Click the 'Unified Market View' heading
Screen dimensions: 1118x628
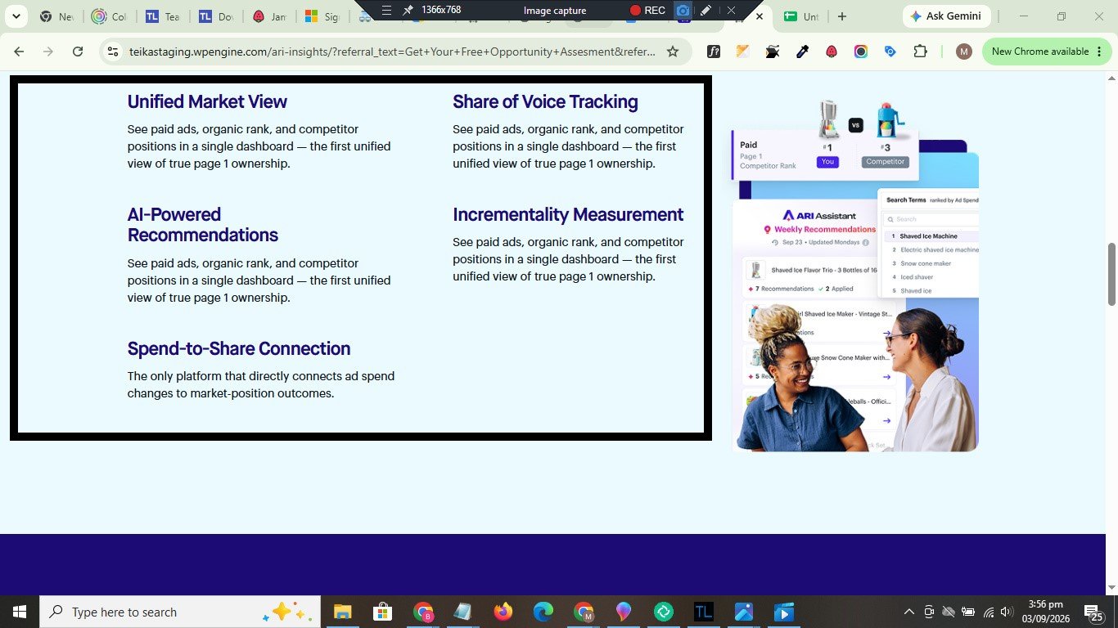coord(207,102)
